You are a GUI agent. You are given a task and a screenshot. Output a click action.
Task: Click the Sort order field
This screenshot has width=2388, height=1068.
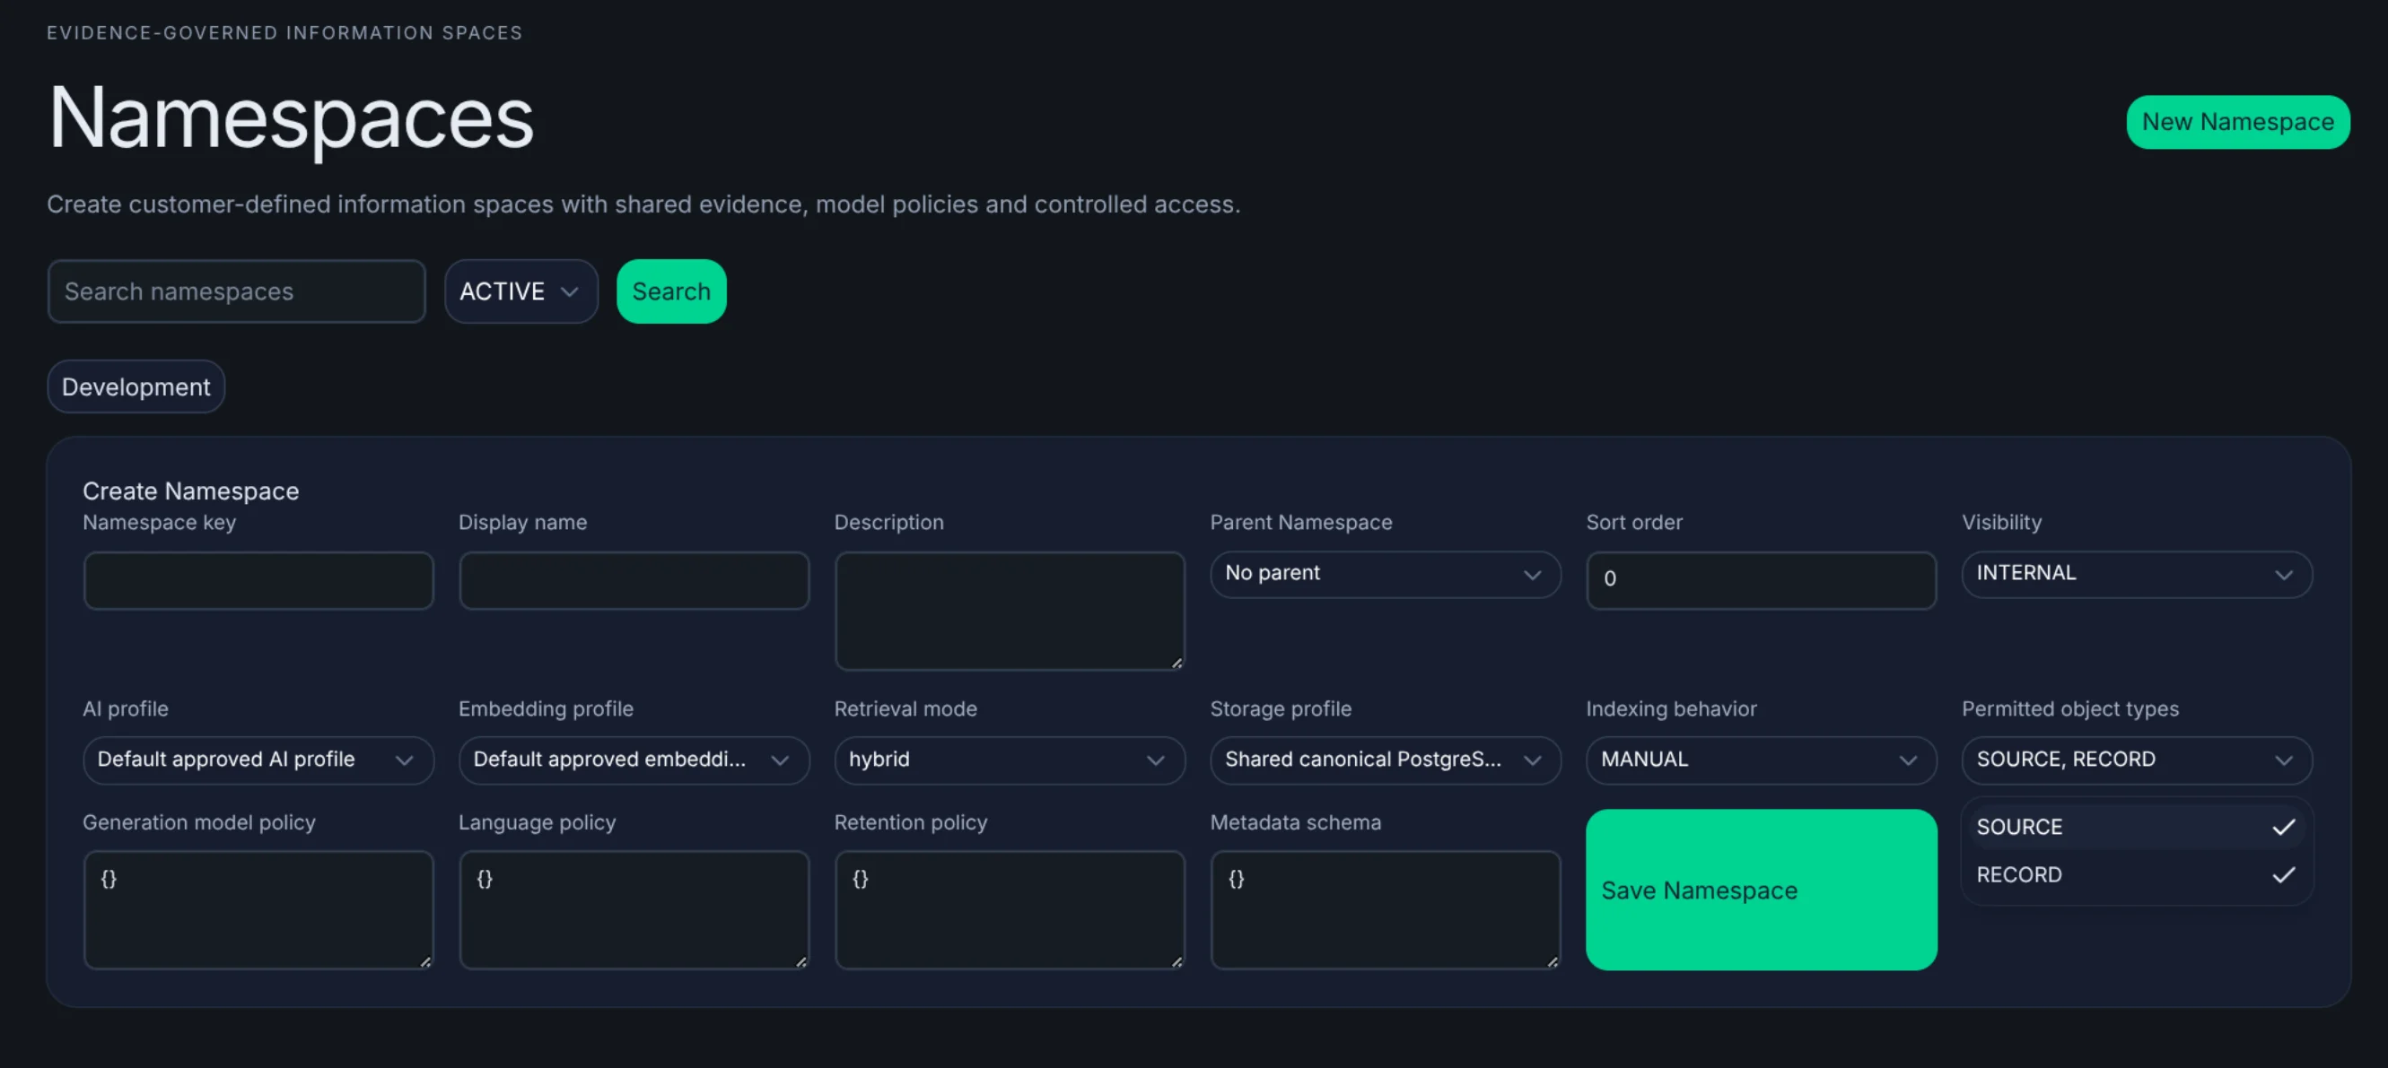[1761, 580]
